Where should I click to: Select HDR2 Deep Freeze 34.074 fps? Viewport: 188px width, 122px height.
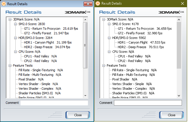(47, 47)
